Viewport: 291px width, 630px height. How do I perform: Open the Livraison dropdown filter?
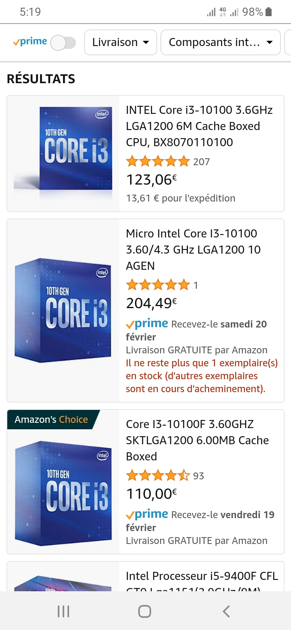pos(120,42)
